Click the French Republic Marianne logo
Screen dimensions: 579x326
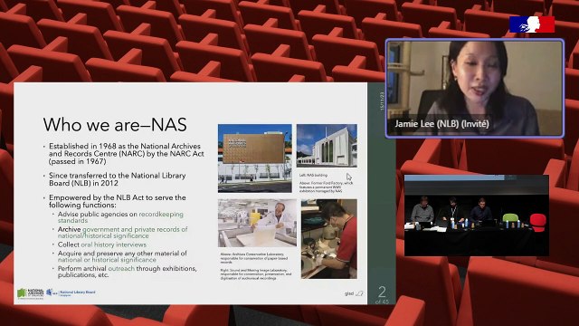(x=532, y=24)
